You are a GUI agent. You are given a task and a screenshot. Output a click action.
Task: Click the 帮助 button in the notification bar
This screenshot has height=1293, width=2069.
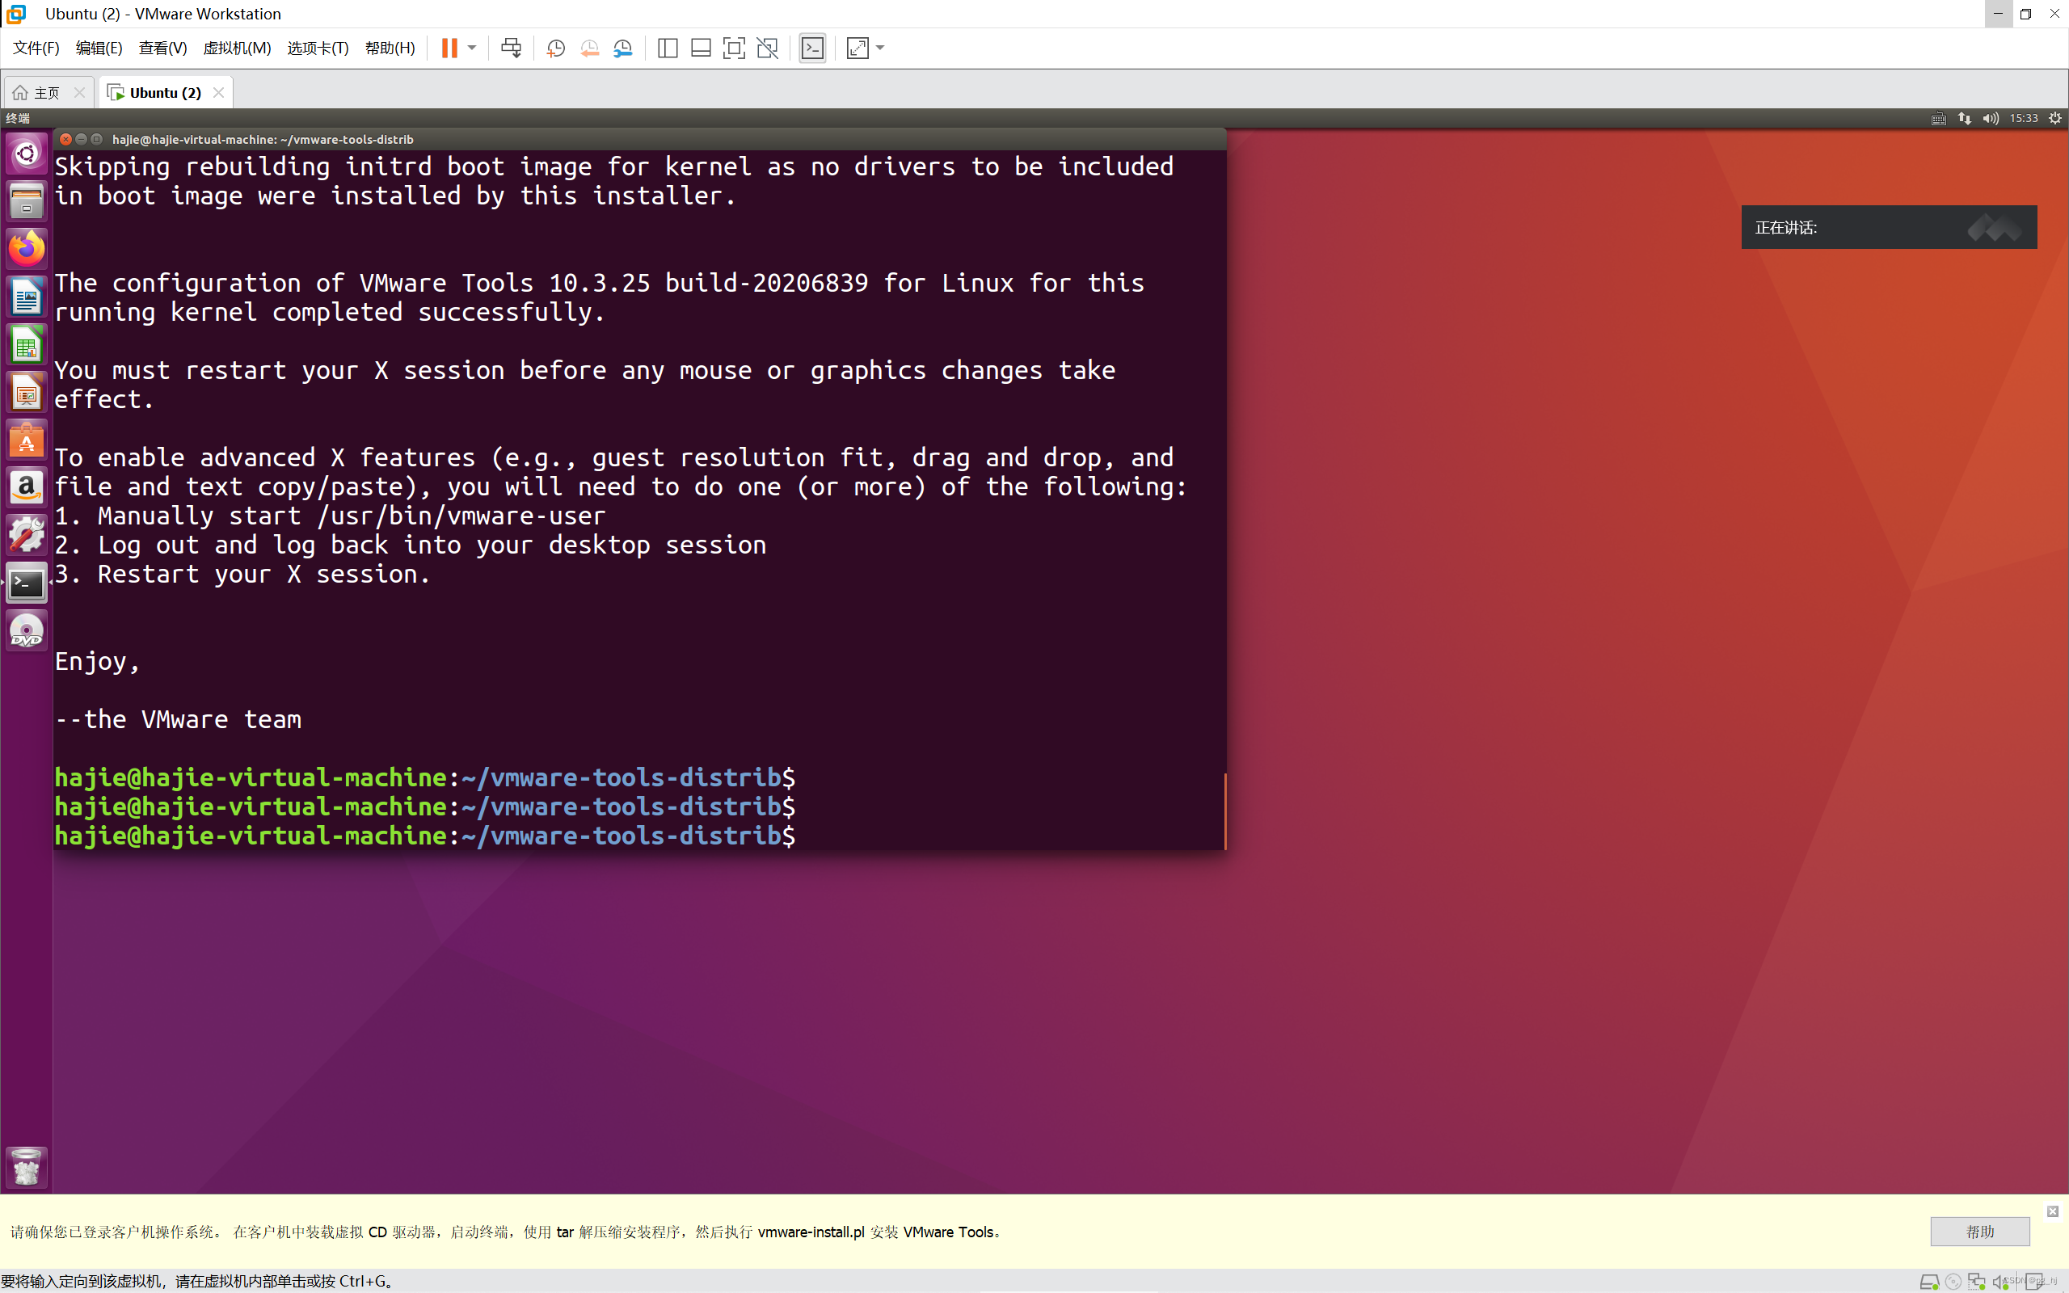(1979, 1232)
